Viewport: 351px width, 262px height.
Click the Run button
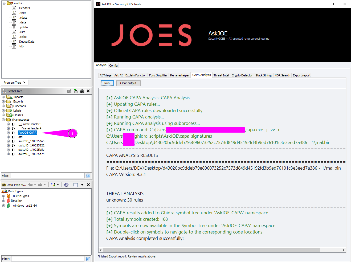(x=107, y=83)
